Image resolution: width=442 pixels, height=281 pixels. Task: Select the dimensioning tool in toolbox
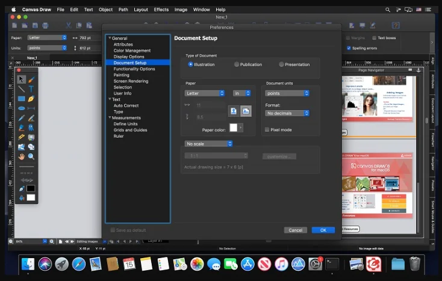pos(31,108)
